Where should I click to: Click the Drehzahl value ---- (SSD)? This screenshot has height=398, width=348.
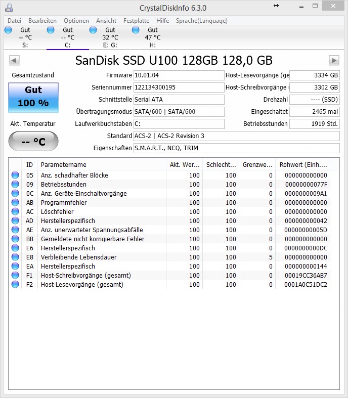(x=315, y=100)
